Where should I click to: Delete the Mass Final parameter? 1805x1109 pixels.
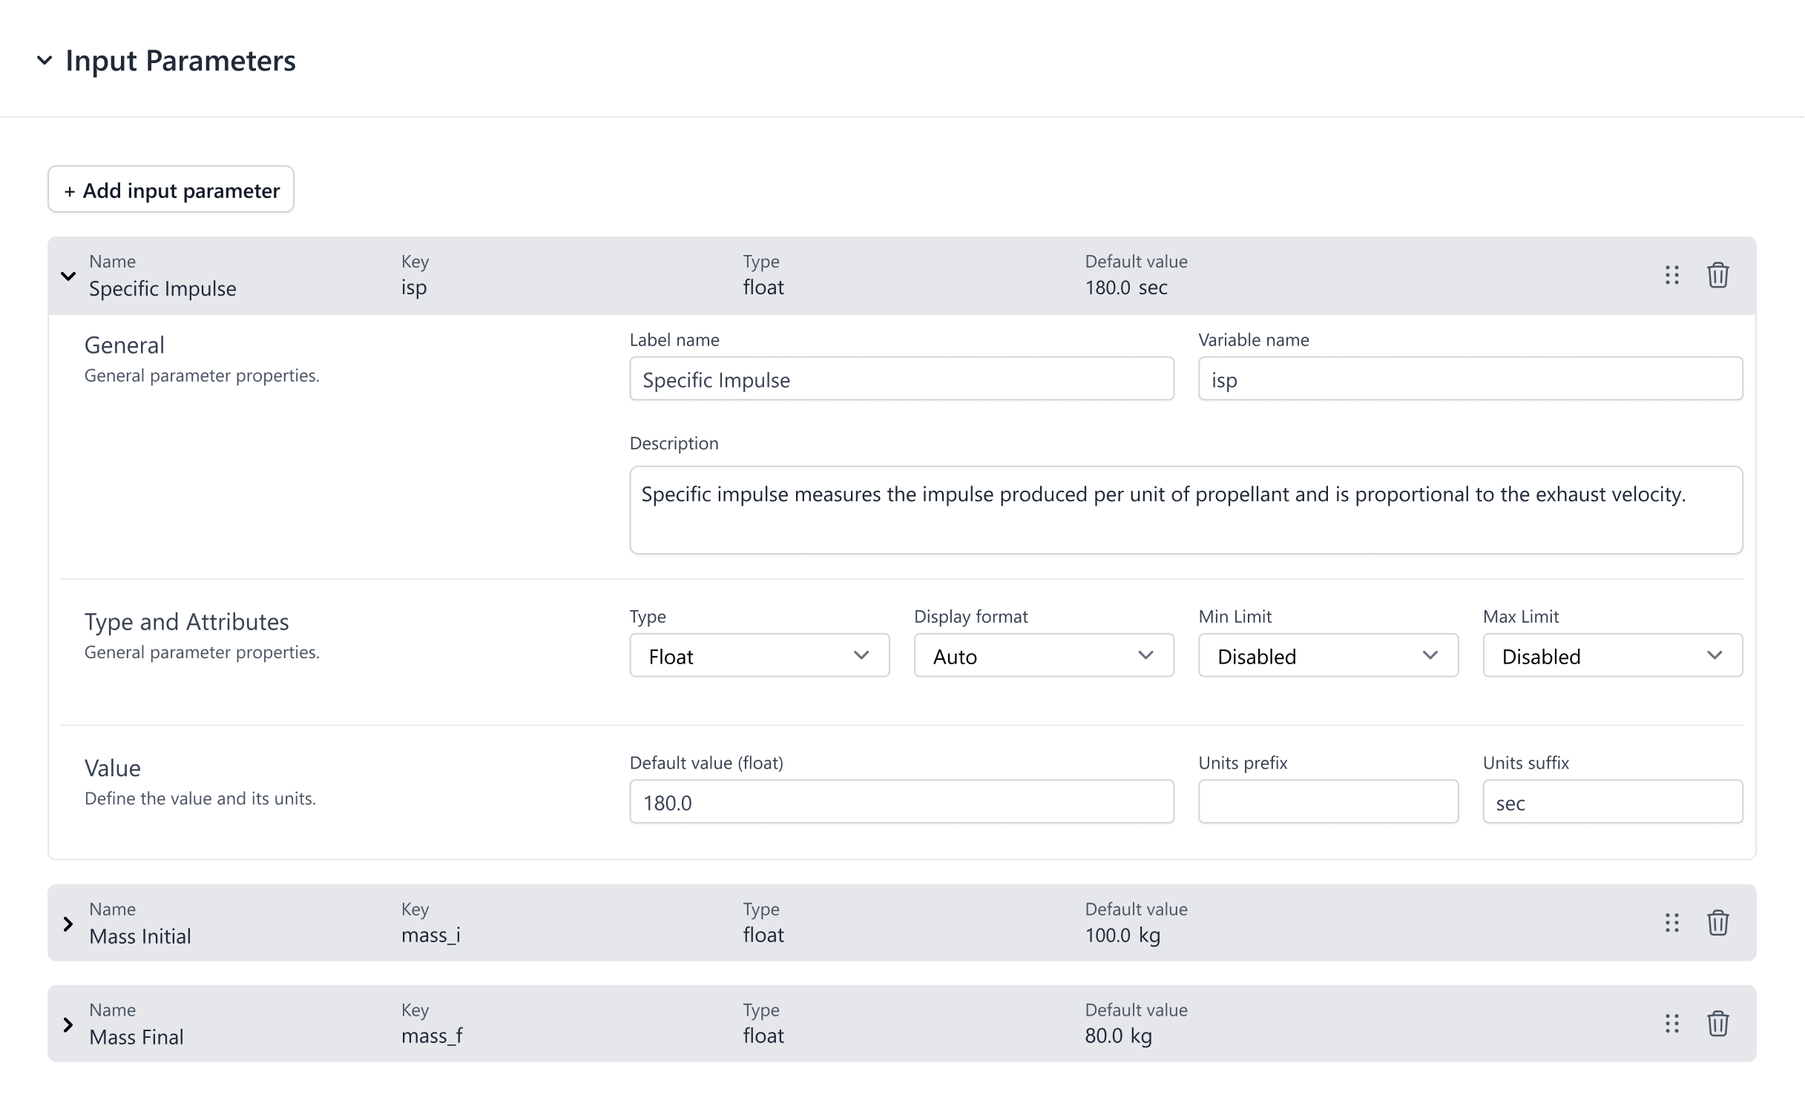click(x=1719, y=1024)
